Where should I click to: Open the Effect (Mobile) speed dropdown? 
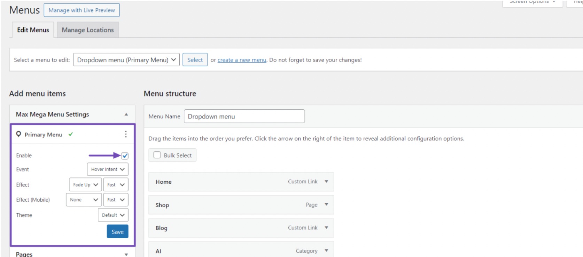tap(116, 200)
